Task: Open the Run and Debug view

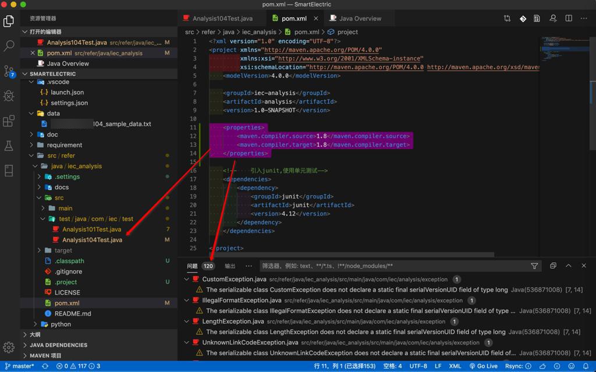Action: pyautogui.click(x=9, y=96)
